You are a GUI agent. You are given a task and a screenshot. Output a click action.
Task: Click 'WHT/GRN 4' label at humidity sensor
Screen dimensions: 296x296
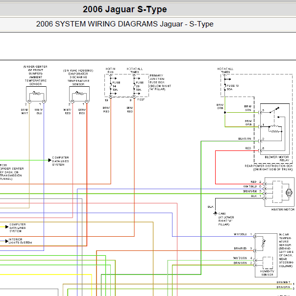(243, 258)
